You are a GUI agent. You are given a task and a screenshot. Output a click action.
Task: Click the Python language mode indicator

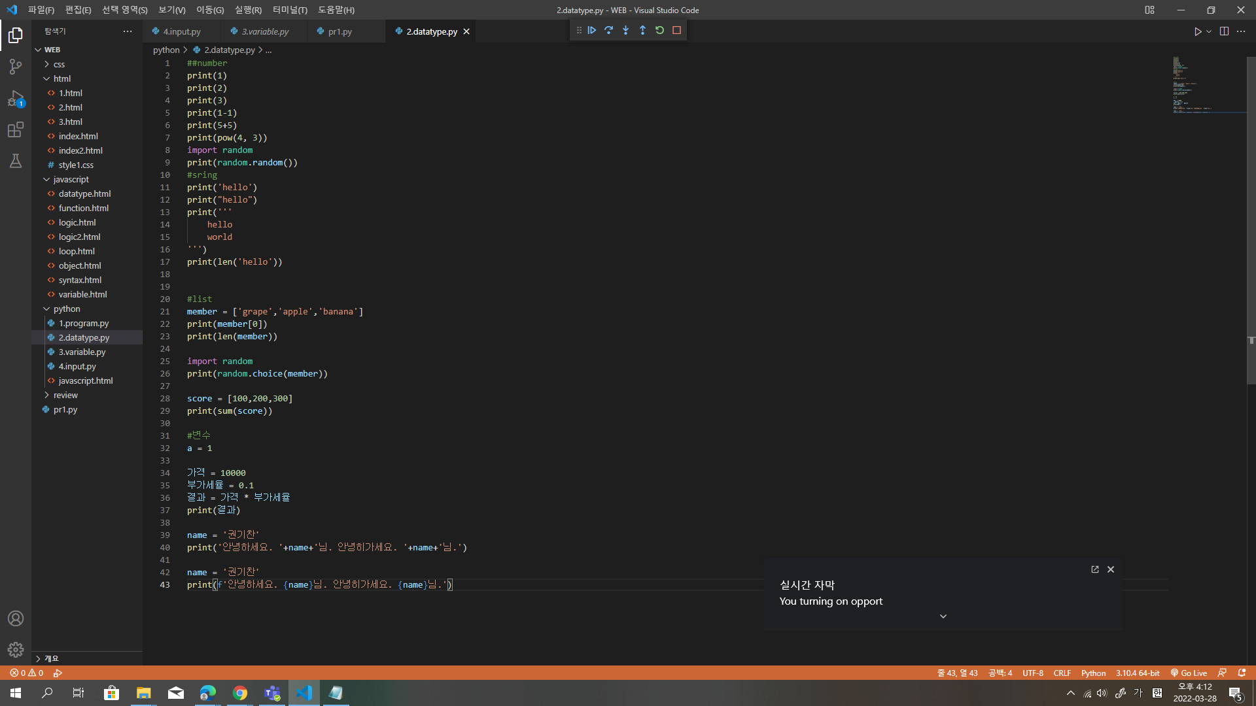pos(1093,673)
